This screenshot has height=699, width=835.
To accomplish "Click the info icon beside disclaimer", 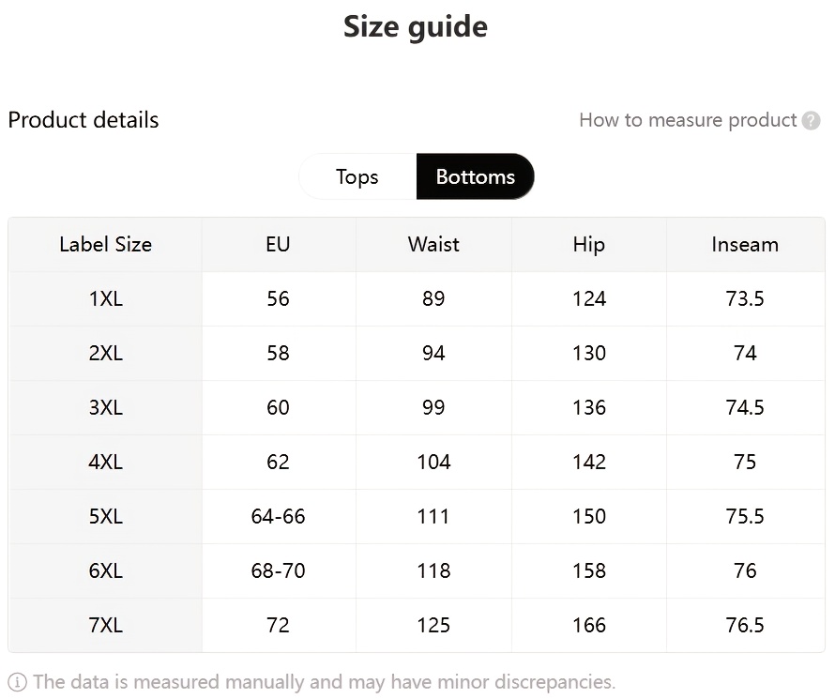I will coord(18,682).
